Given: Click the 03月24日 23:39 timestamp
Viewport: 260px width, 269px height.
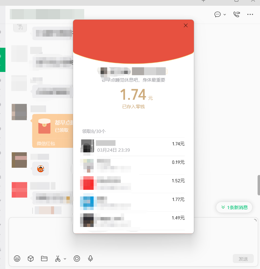Looking at the screenshot, I should click(x=114, y=150).
